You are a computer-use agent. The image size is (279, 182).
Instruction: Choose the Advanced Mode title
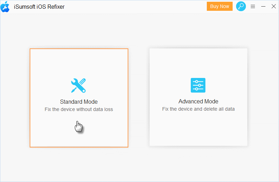click(x=198, y=101)
